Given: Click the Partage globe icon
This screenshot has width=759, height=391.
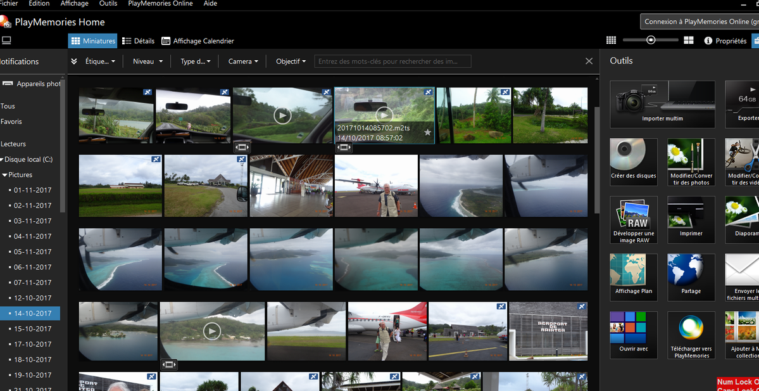Looking at the screenshot, I should pyautogui.click(x=691, y=271).
